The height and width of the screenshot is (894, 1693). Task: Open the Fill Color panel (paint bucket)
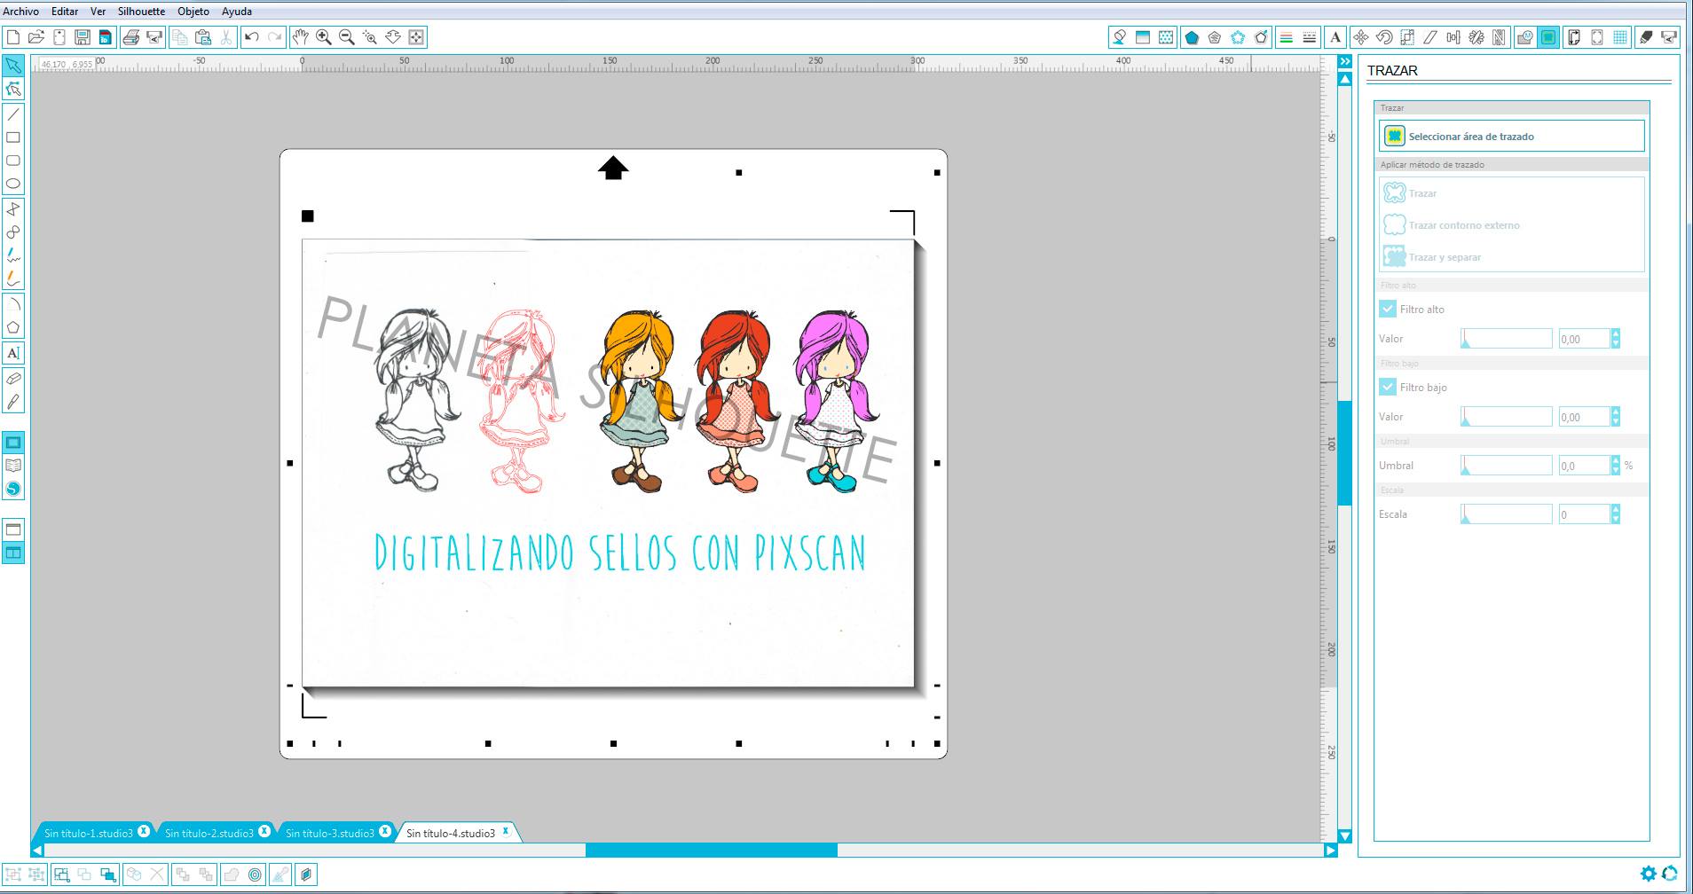tap(1120, 37)
